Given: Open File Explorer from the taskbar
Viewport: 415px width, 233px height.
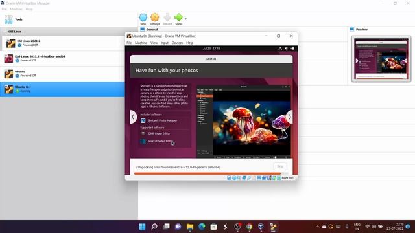Looking at the screenshot, I should 190,227.
